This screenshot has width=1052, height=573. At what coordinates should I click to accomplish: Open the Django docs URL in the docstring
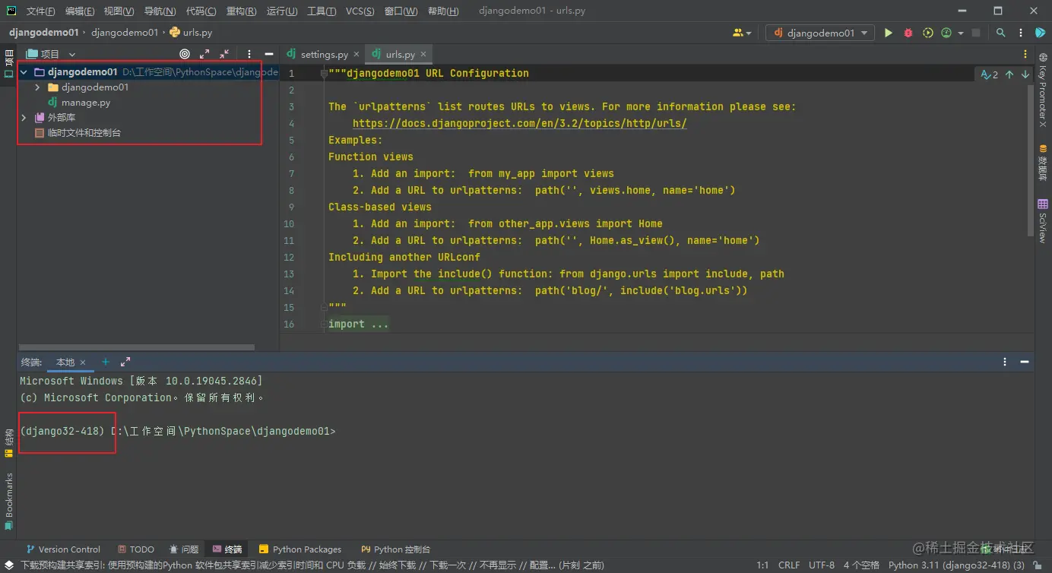(520, 123)
